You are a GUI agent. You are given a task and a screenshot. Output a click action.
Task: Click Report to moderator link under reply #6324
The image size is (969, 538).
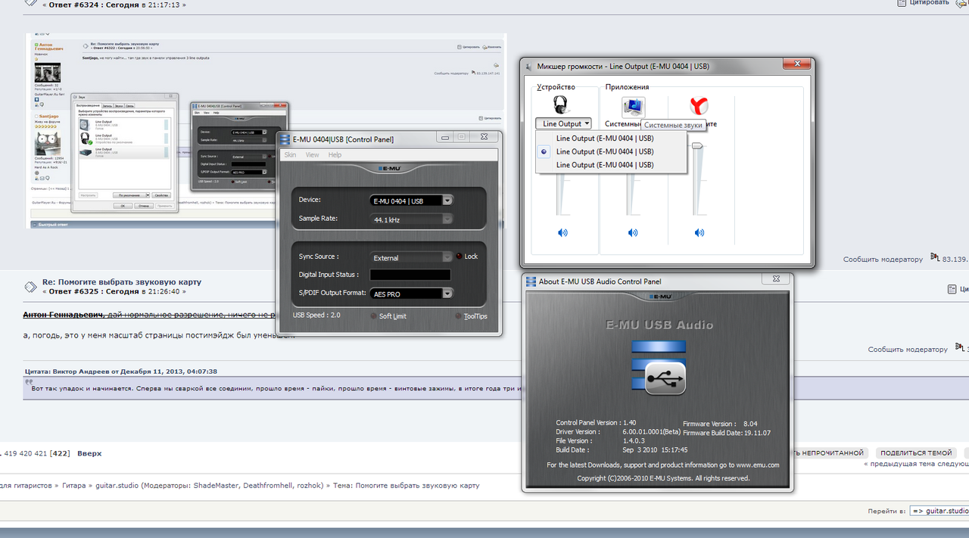[x=883, y=259]
